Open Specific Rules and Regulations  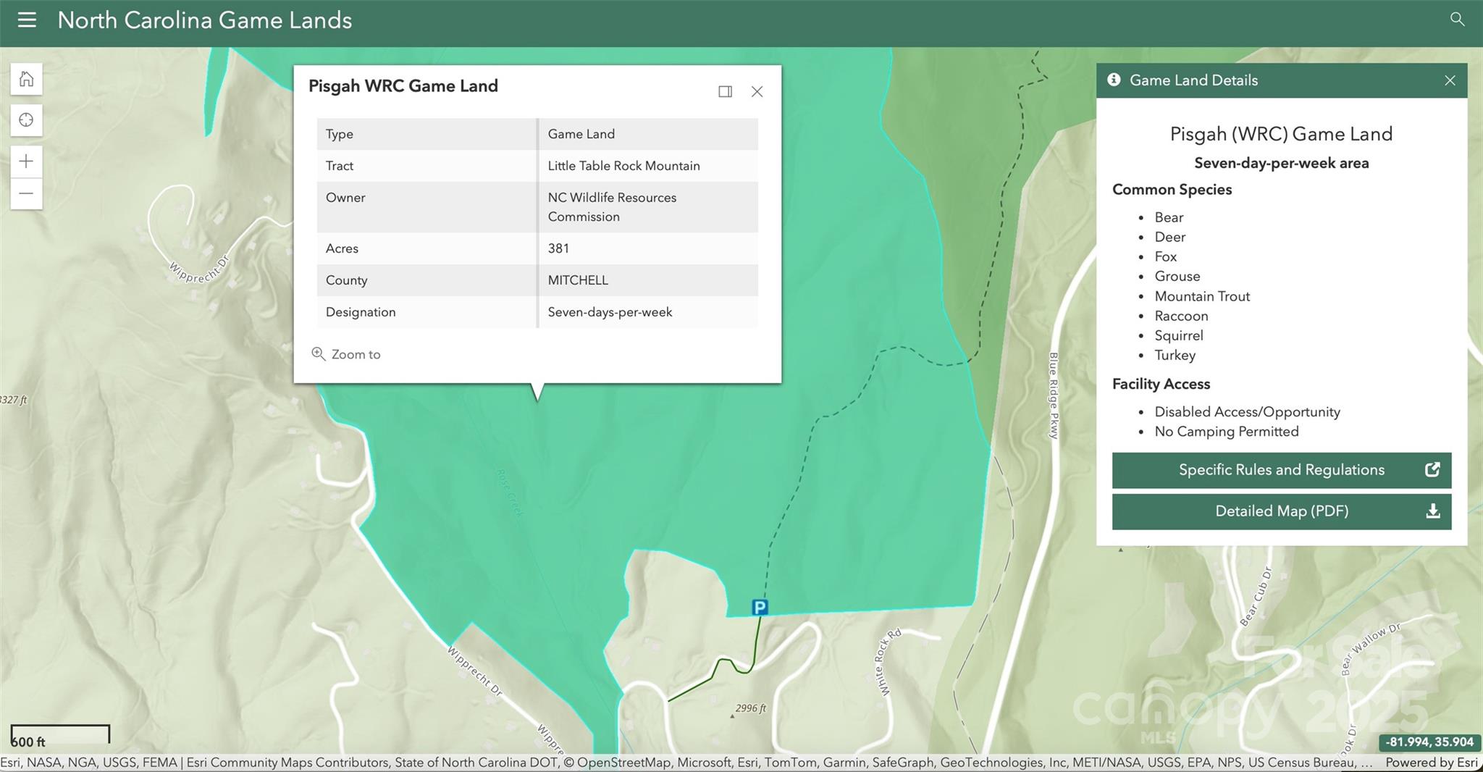[x=1281, y=470]
